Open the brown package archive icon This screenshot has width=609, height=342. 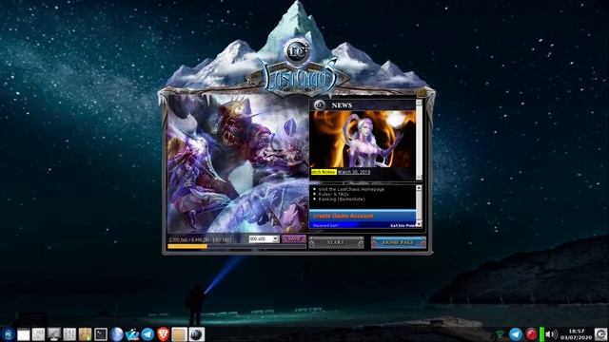click(x=85, y=334)
